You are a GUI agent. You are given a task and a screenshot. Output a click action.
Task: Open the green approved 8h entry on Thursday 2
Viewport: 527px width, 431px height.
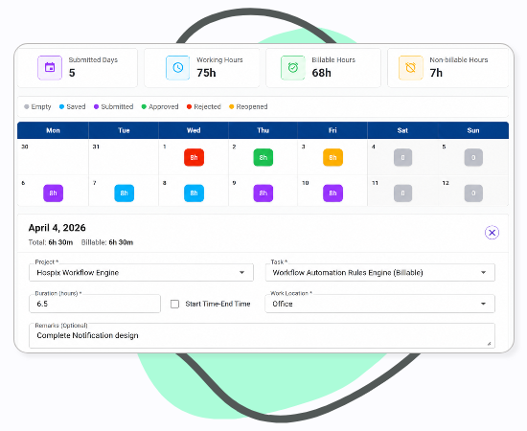coord(263,157)
